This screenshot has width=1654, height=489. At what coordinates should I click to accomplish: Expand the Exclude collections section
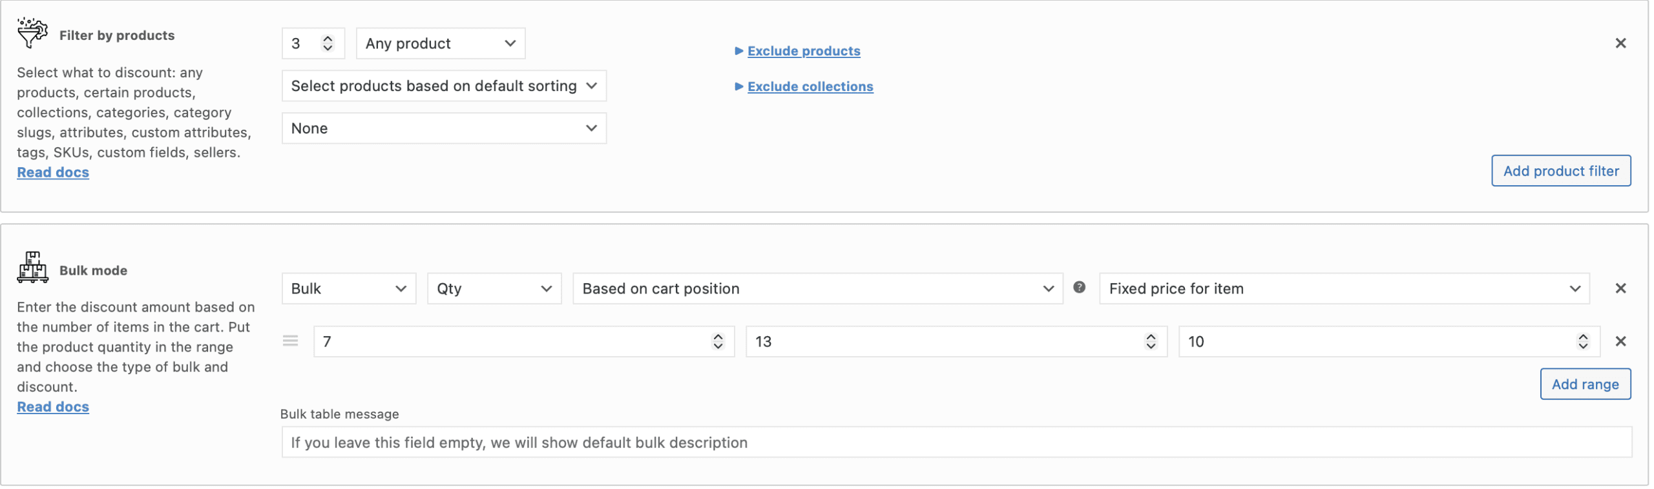810,86
